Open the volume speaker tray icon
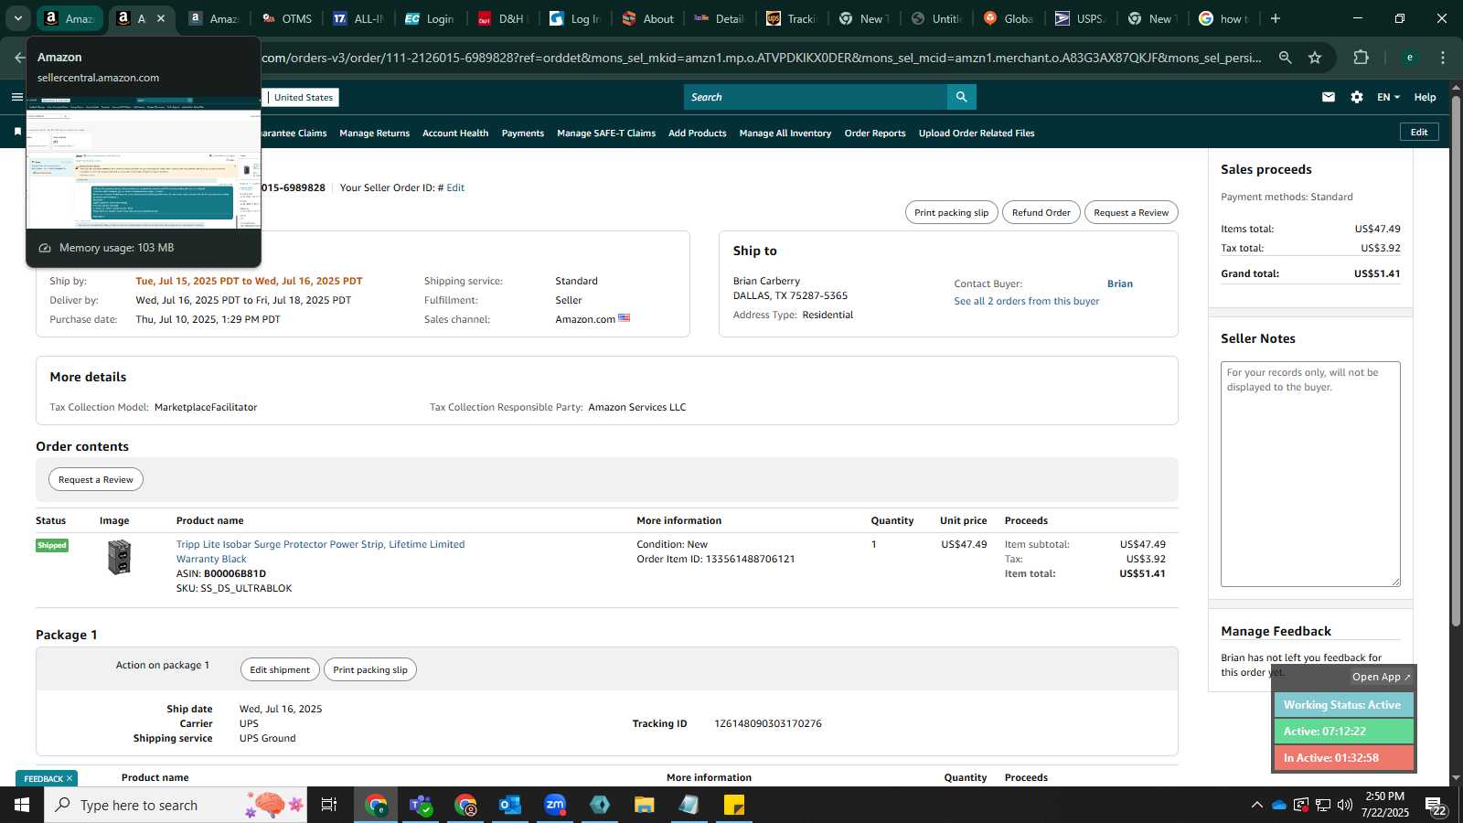The width and height of the screenshot is (1463, 823). pyautogui.click(x=1345, y=805)
